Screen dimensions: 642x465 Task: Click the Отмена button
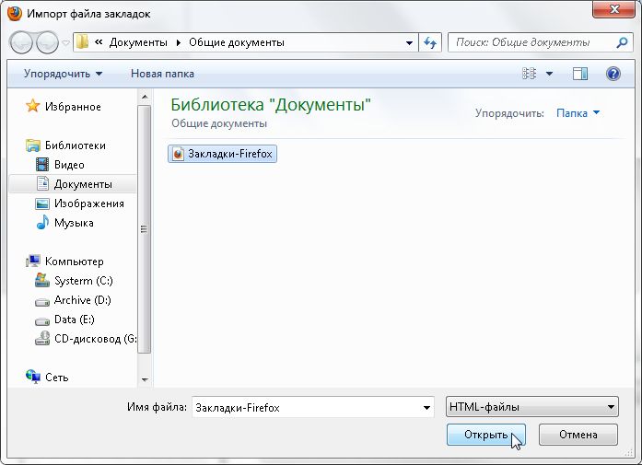click(x=577, y=435)
